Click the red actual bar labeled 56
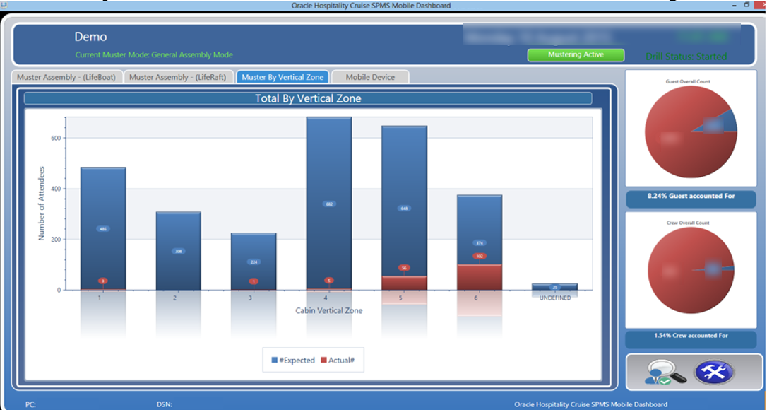 pyautogui.click(x=405, y=283)
